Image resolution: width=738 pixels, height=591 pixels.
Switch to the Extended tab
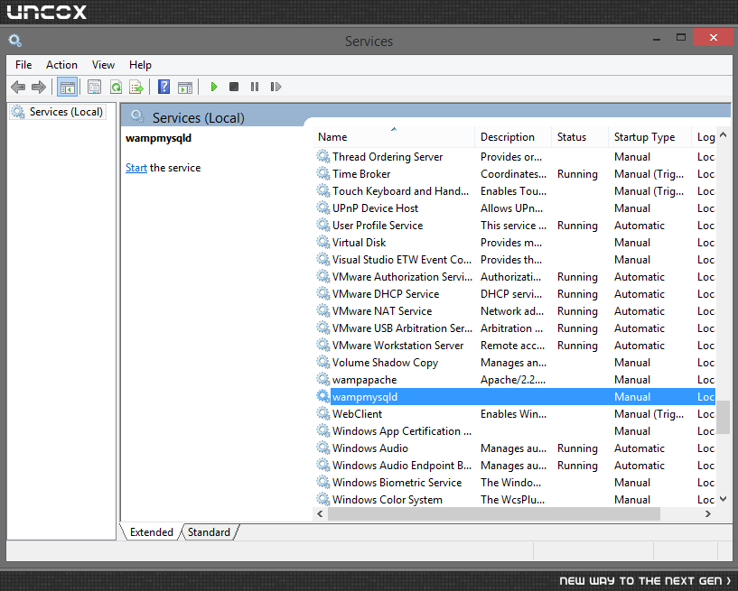(x=152, y=532)
